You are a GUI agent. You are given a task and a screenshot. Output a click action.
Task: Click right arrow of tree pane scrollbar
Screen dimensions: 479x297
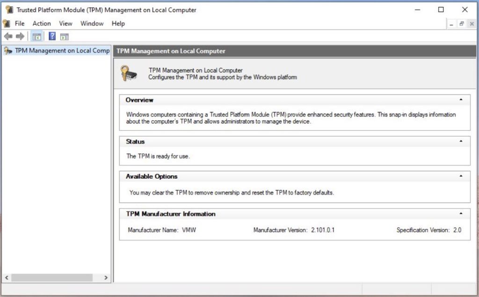point(106,278)
